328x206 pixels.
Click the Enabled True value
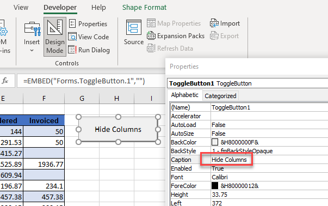218,168
